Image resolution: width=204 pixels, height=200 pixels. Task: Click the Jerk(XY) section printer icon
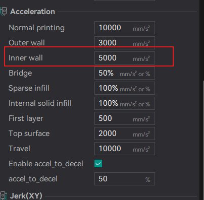4,195
